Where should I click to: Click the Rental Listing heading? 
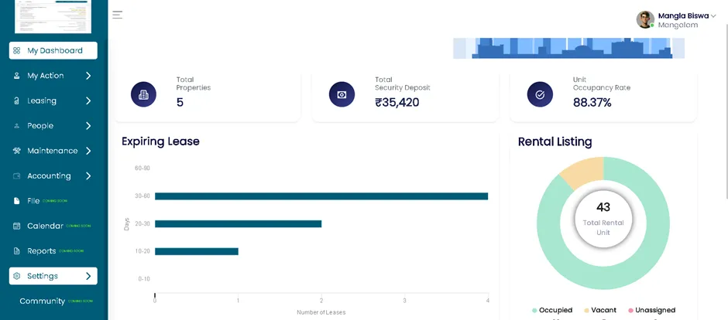(x=555, y=141)
